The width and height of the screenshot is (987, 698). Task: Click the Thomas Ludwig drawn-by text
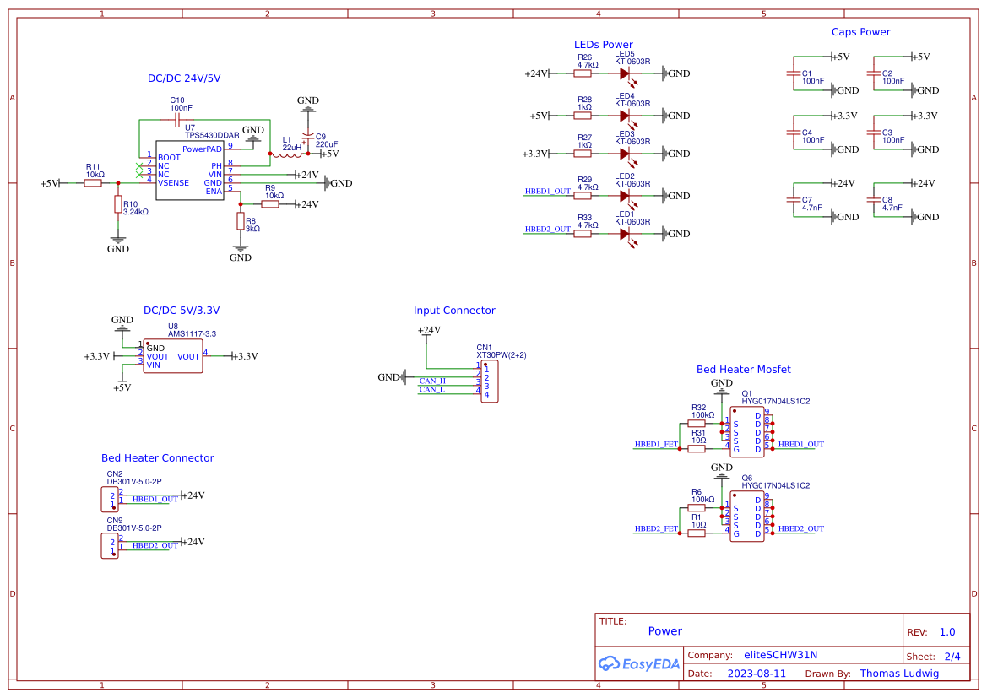[900, 673]
